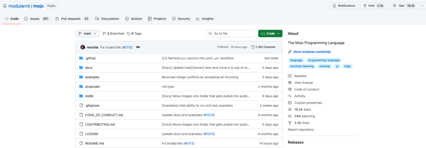Image resolution: width=426 pixels, height=148 pixels.
Task: Click the file icon next to CONTRIBUTING.md
Action: pyautogui.click(x=81, y=124)
